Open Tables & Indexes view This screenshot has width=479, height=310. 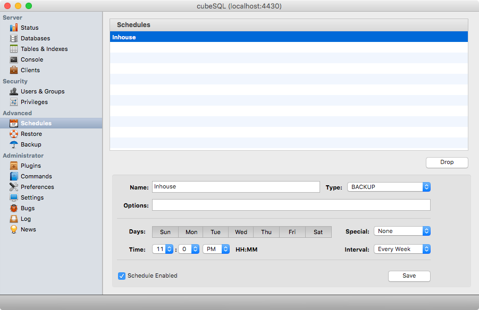pos(13,49)
